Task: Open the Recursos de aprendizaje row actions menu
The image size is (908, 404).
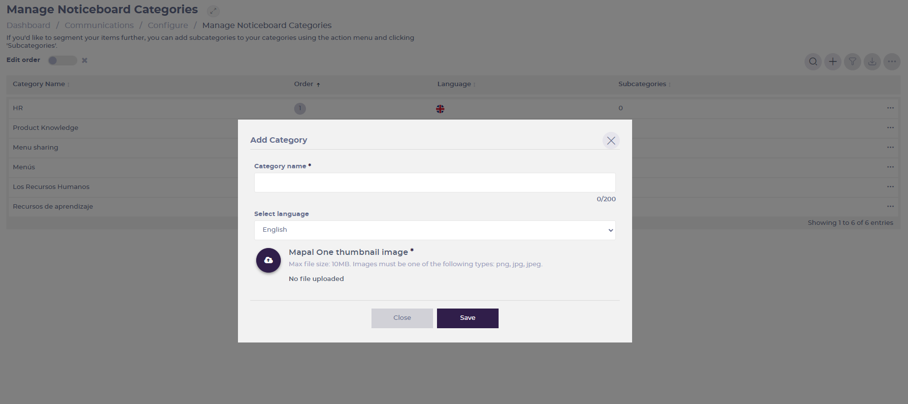Action: coord(890,206)
